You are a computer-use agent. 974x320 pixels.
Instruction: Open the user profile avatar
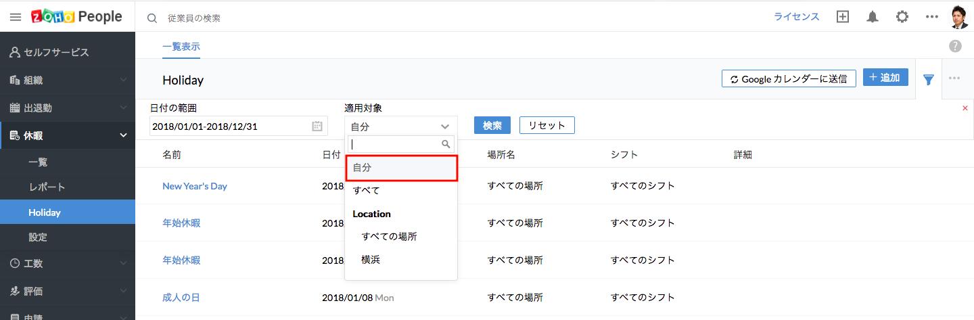pyautogui.click(x=959, y=17)
